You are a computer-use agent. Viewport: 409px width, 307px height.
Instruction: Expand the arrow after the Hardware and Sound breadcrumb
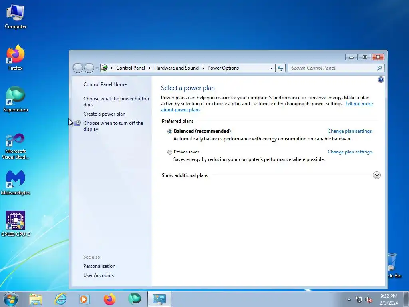click(203, 68)
